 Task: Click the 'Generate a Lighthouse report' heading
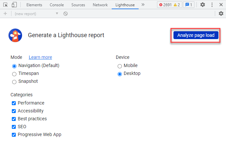66,35
